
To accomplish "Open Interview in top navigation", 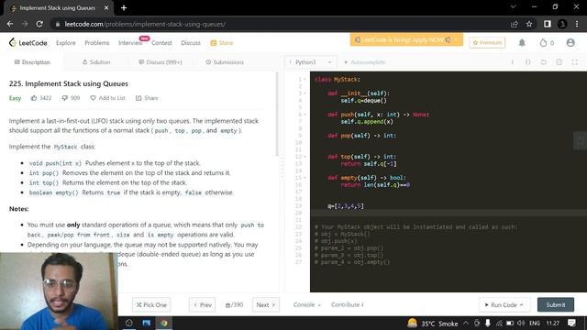I will click(130, 43).
